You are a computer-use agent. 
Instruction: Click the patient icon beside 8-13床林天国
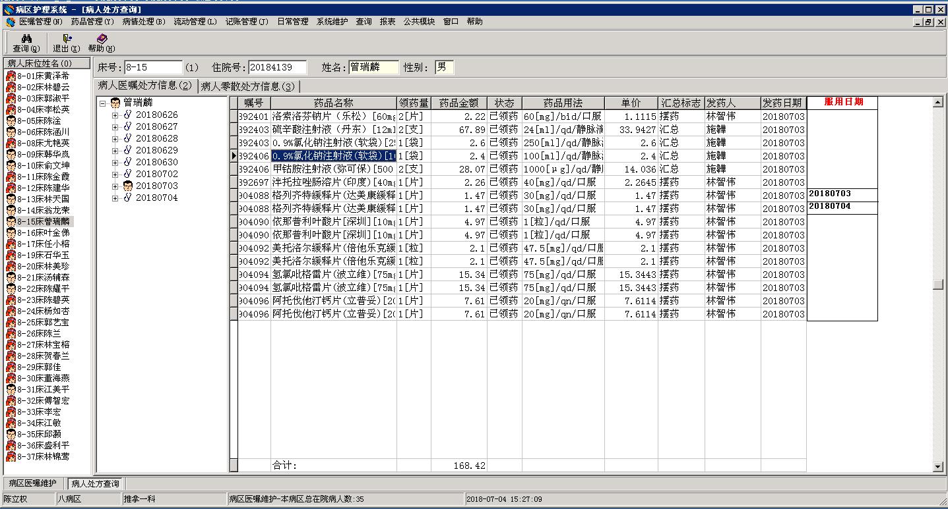(x=11, y=199)
